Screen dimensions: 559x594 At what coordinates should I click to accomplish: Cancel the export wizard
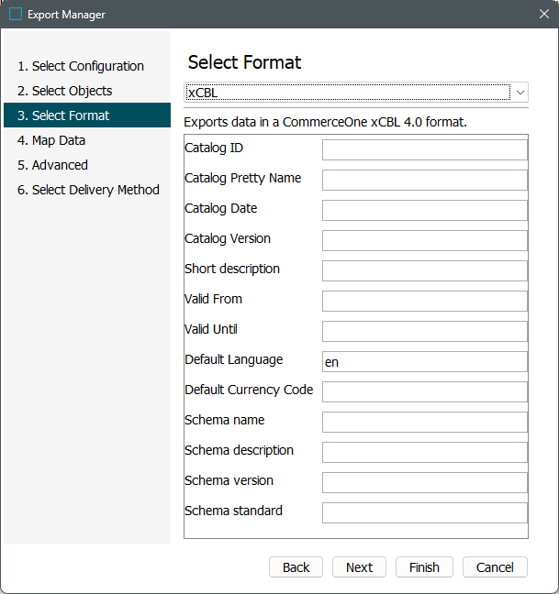point(495,567)
